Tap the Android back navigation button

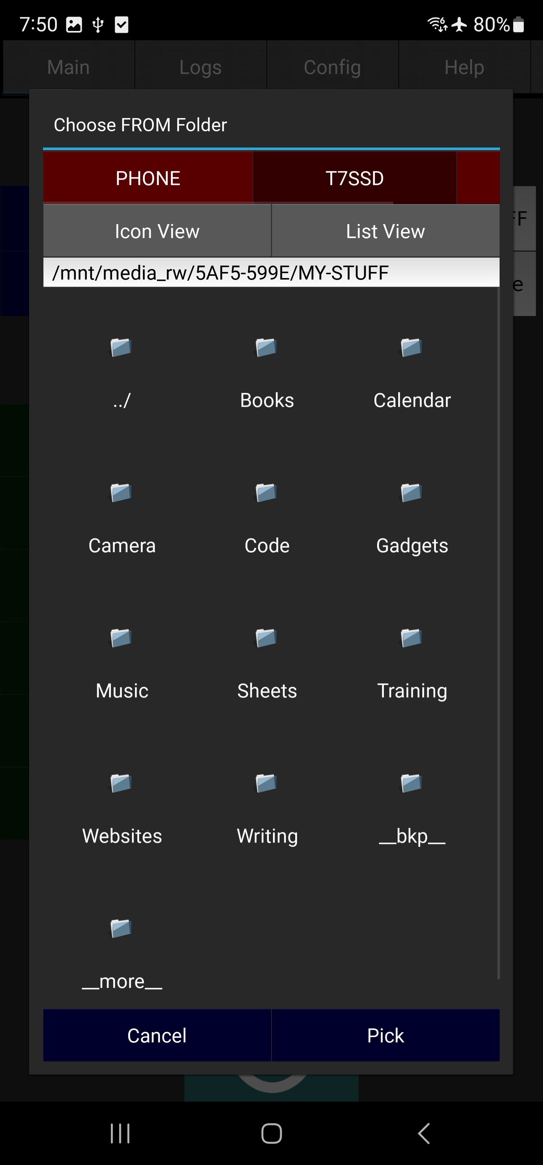tap(423, 1133)
